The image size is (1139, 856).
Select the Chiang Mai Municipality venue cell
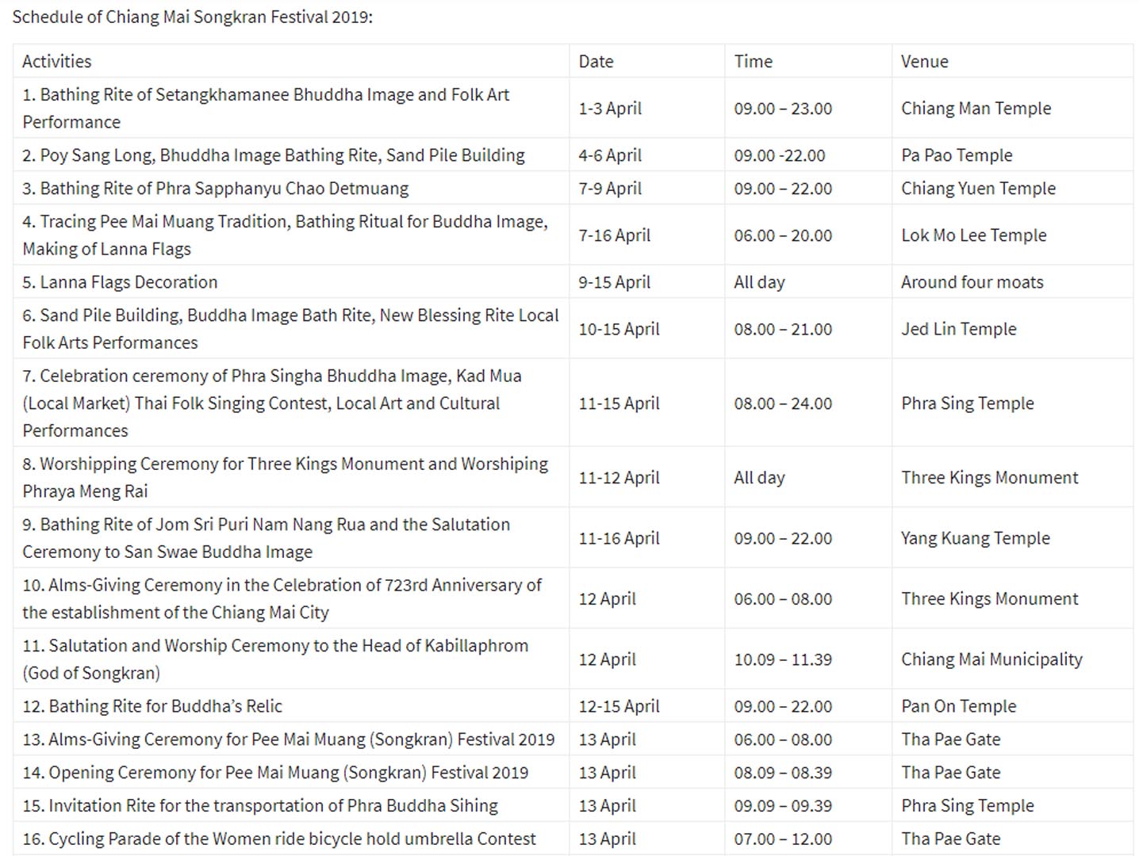coord(991,659)
